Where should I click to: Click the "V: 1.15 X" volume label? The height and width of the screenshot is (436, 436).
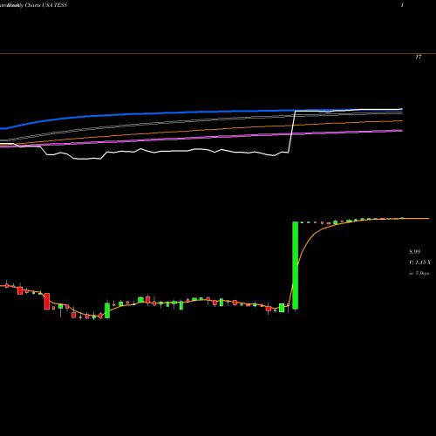(419, 262)
